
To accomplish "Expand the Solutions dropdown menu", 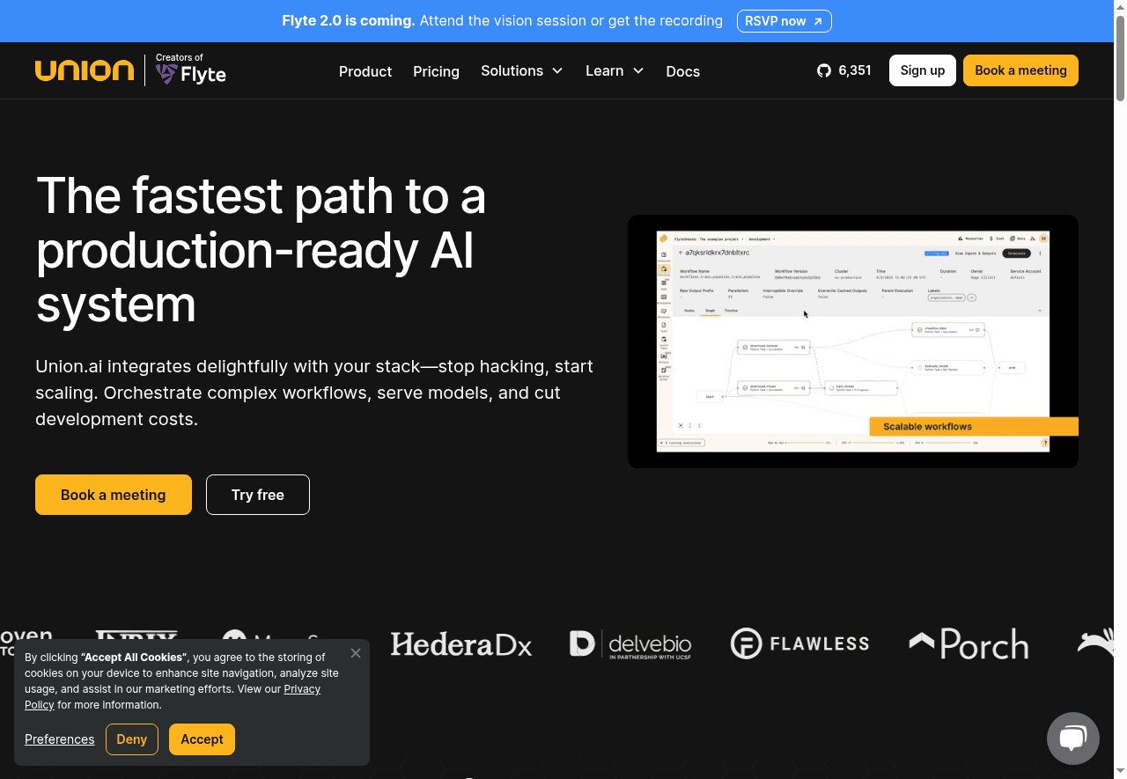I will coord(521,70).
